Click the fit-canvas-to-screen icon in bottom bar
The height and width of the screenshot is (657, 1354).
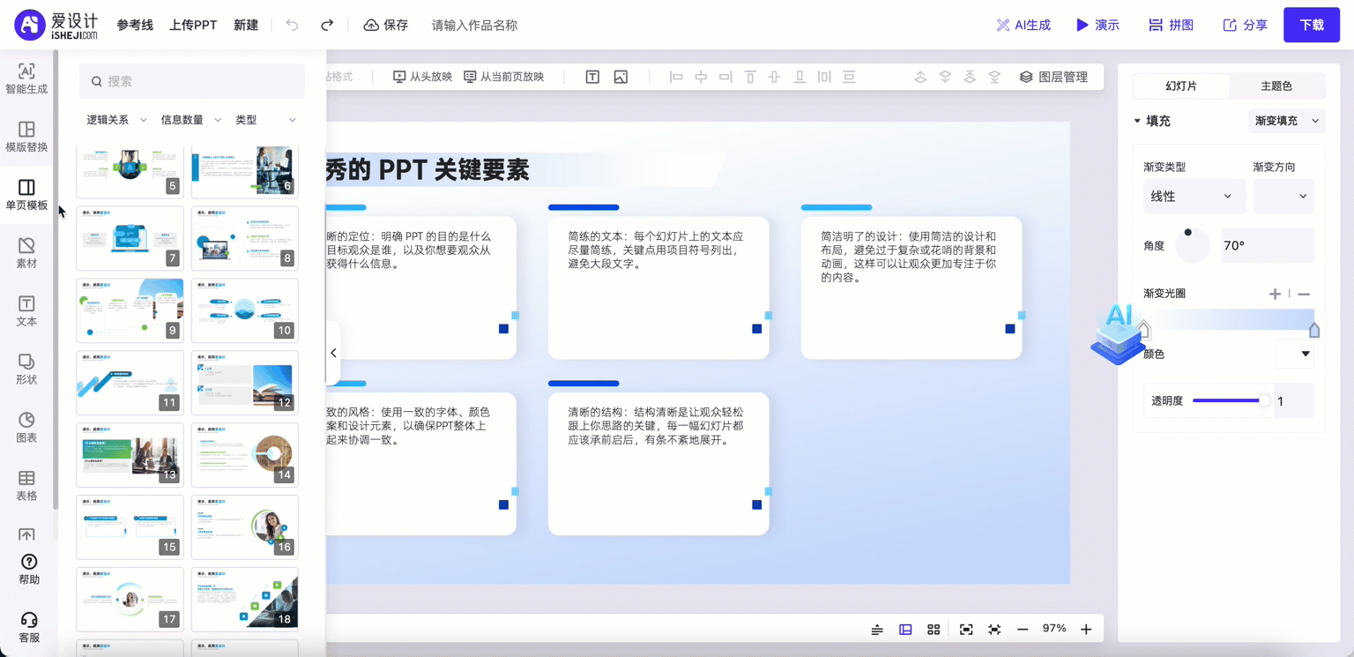965,629
